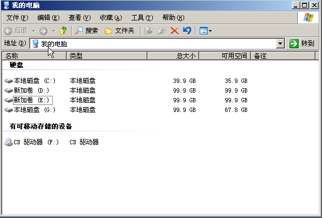322x218 pixels.
Task: Click the Copy To folder icon
Action: coord(162,31)
